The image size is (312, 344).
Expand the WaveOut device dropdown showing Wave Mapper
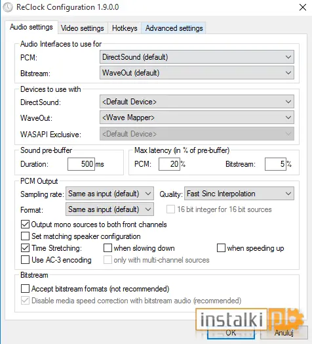click(x=197, y=118)
